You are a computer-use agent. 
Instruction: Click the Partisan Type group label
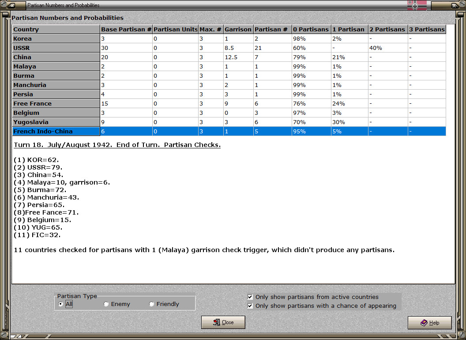click(x=77, y=296)
